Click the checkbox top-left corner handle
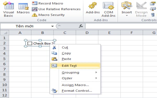The image size is (157, 98). point(26,40)
